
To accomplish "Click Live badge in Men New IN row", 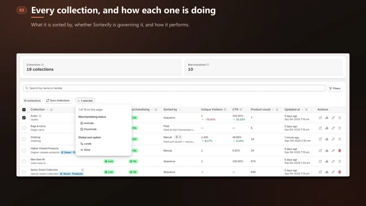I will pyautogui.click(x=109, y=162).
